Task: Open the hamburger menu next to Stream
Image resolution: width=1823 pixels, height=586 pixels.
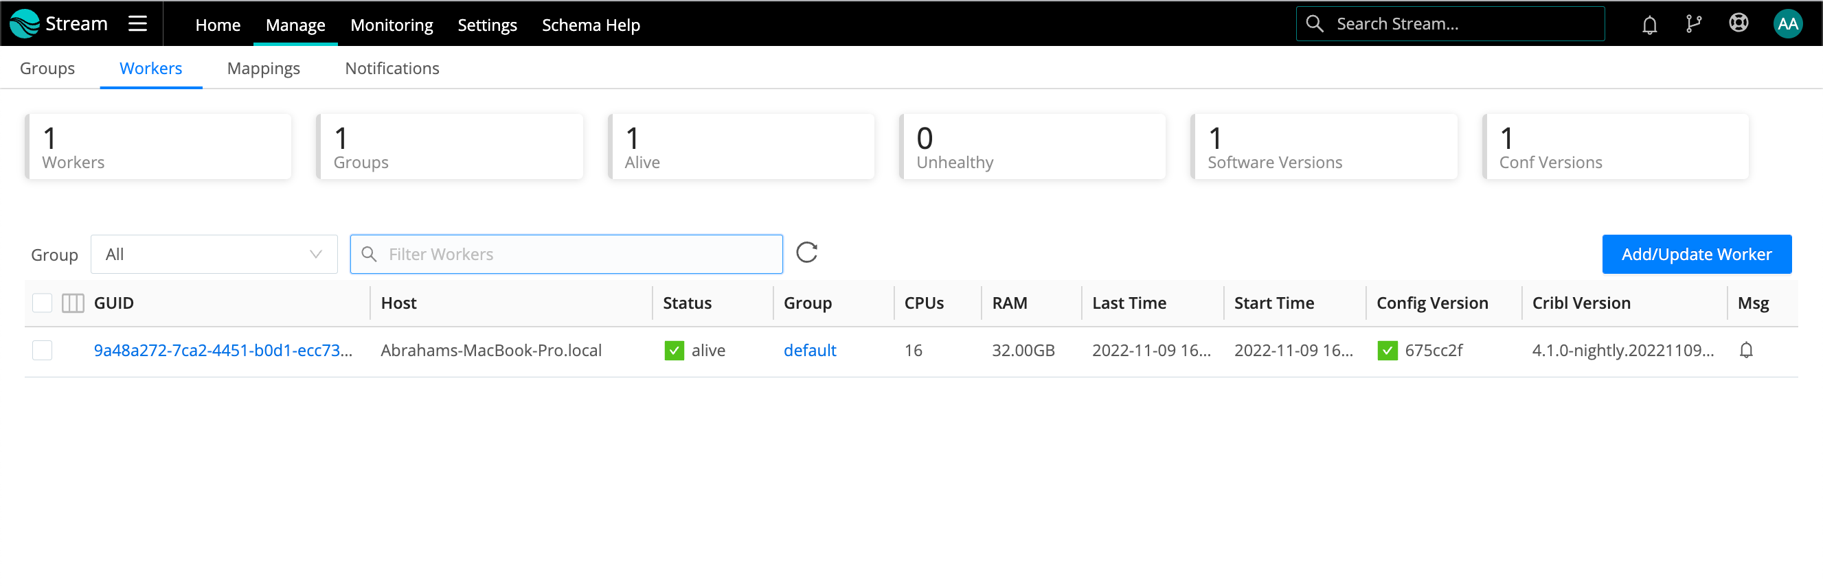Action: click(x=137, y=24)
